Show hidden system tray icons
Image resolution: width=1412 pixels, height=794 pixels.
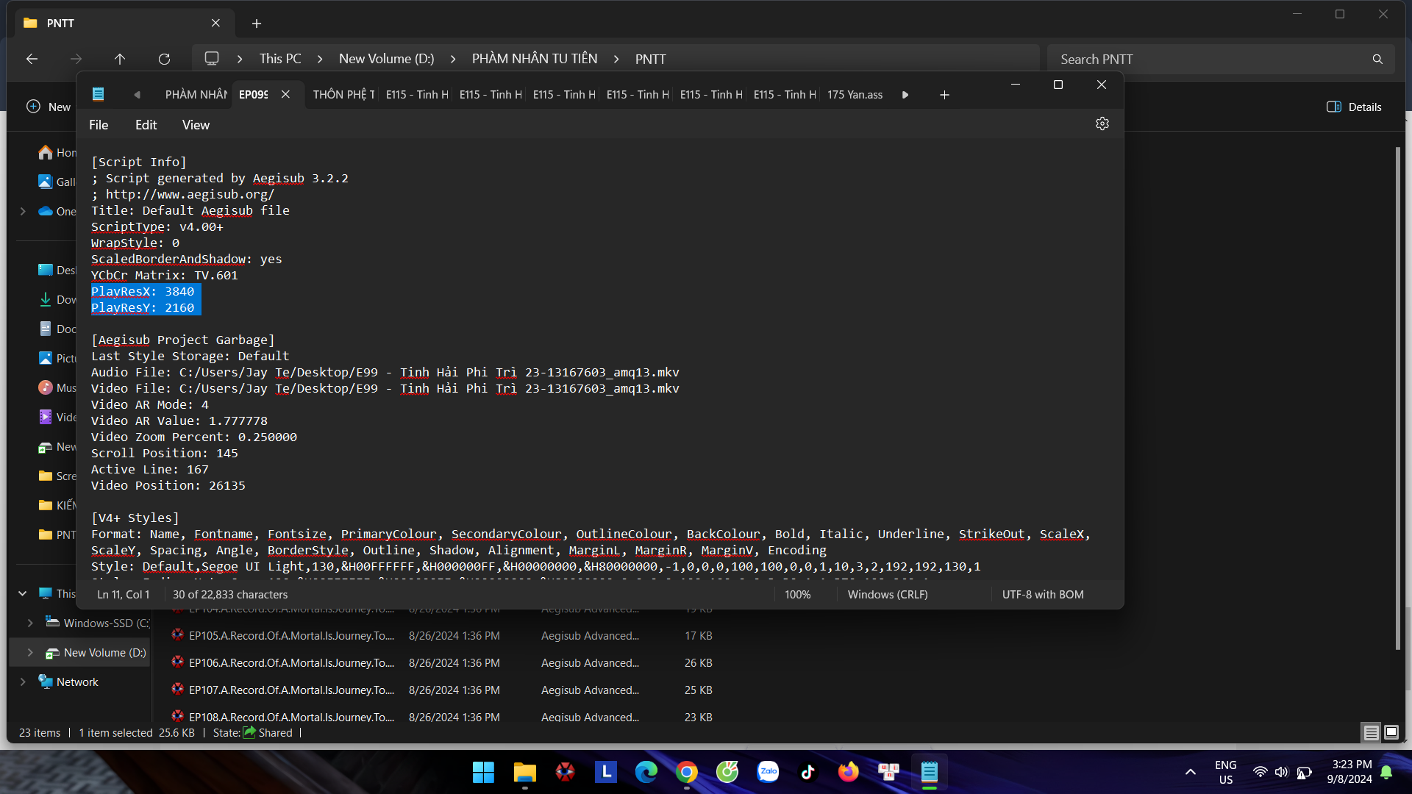(1191, 772)
